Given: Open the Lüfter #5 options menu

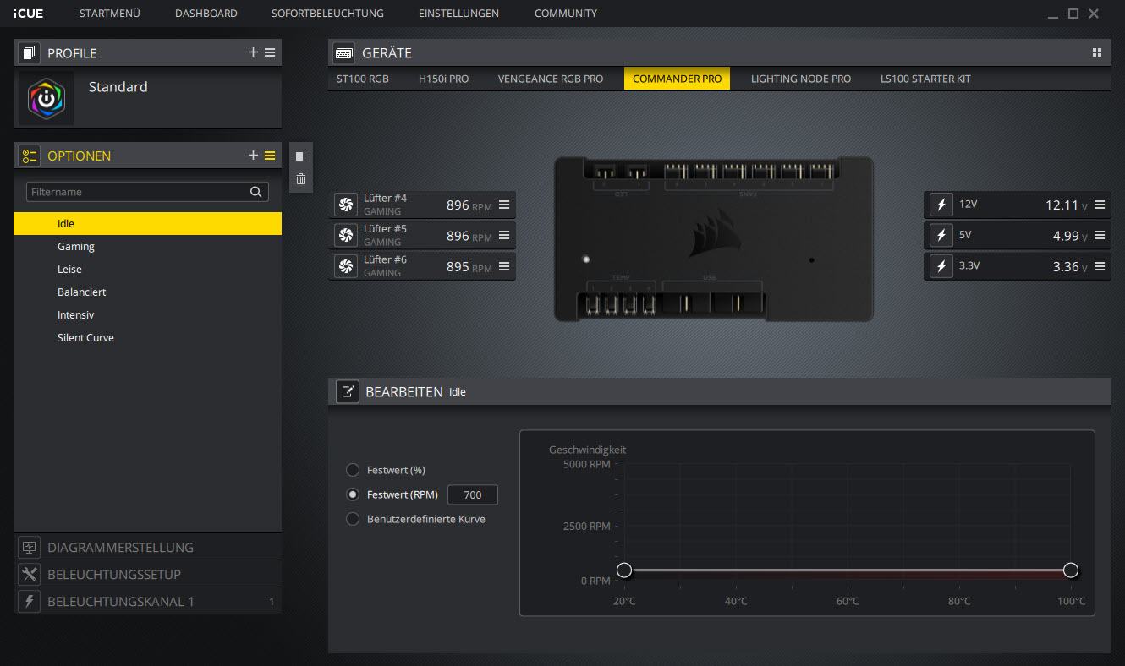Looking at the screenshot, I should (504, 235).
